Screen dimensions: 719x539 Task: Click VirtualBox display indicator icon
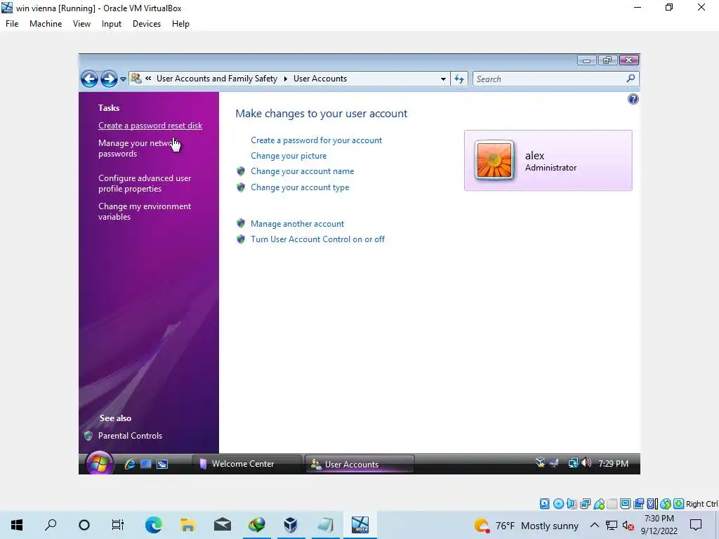coord(625,504)
